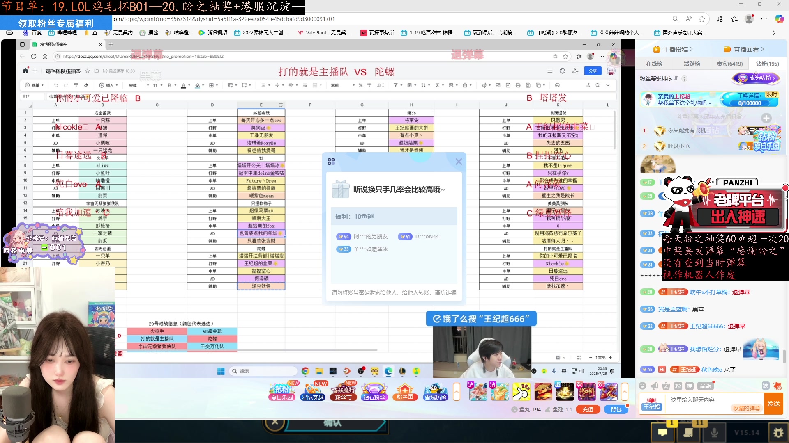The height and width of the screenshot is (443, 789).
Task: Add page to favorites with star icon
Action: pos(702,19)
